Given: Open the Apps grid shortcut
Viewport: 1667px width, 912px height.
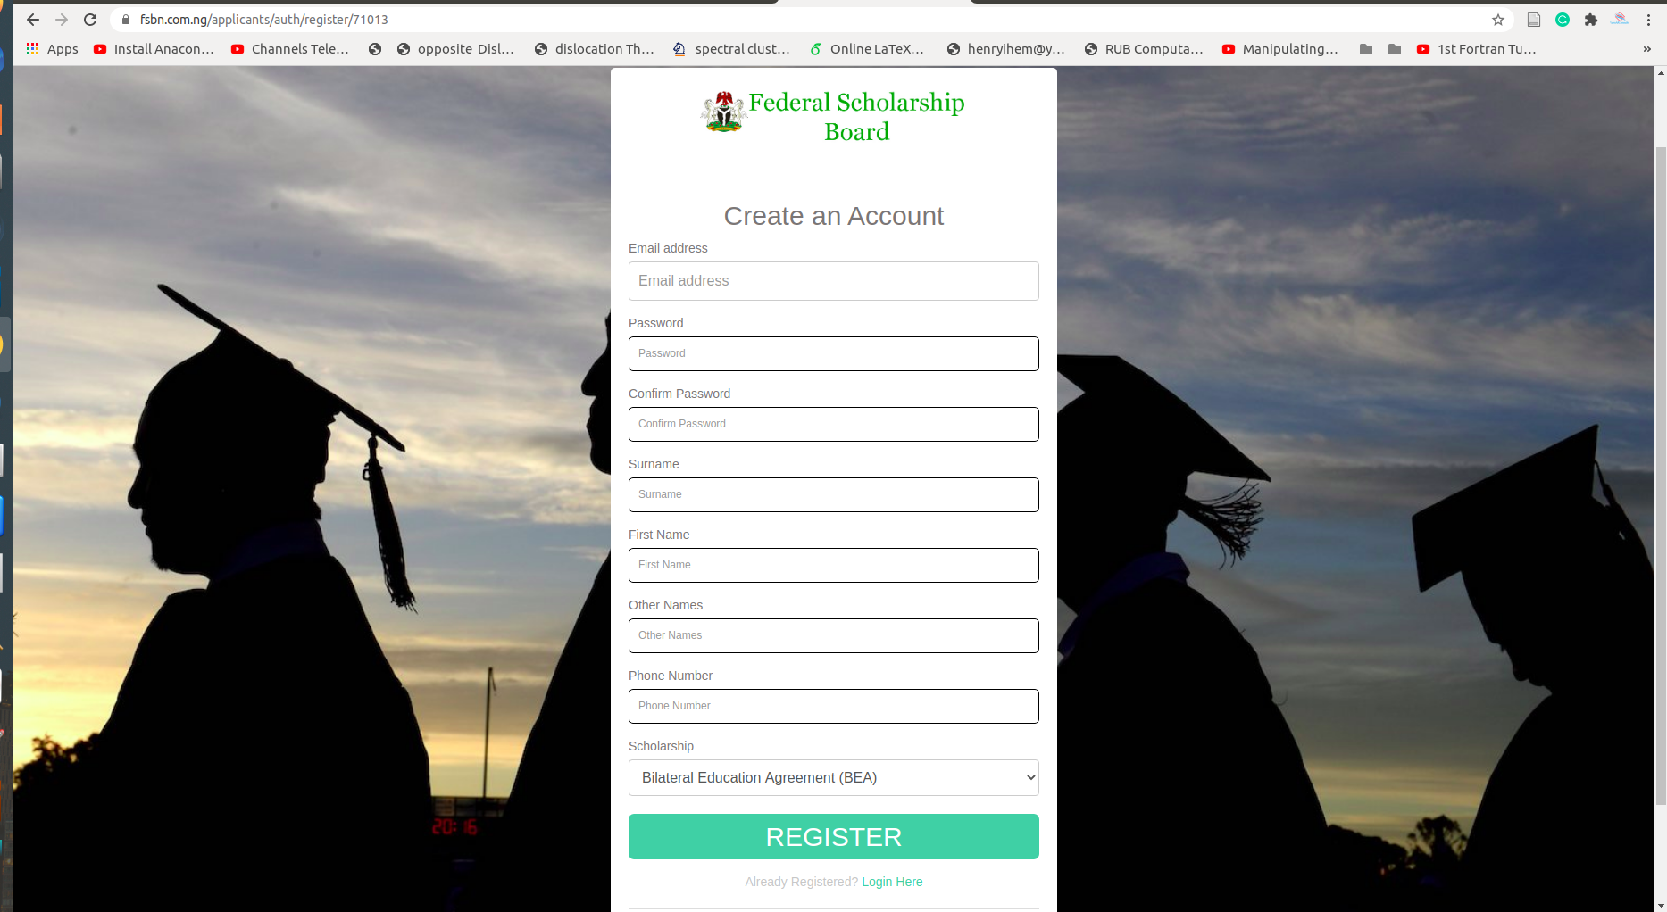Looking at the screenshot, I should (x=52, y=49).
